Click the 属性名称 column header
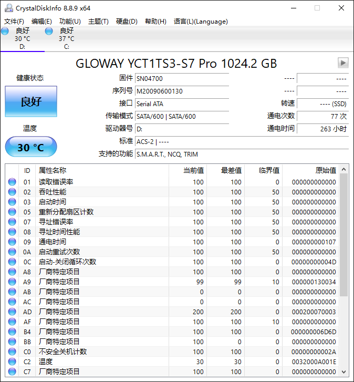 (x=102, y=170)
